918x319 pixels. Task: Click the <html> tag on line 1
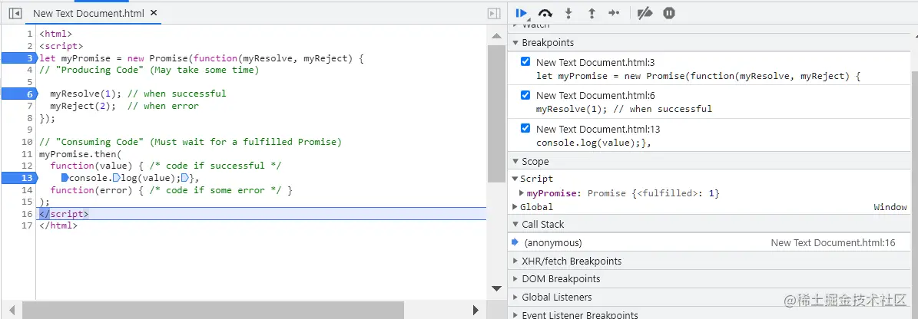(x=55, y=34)
